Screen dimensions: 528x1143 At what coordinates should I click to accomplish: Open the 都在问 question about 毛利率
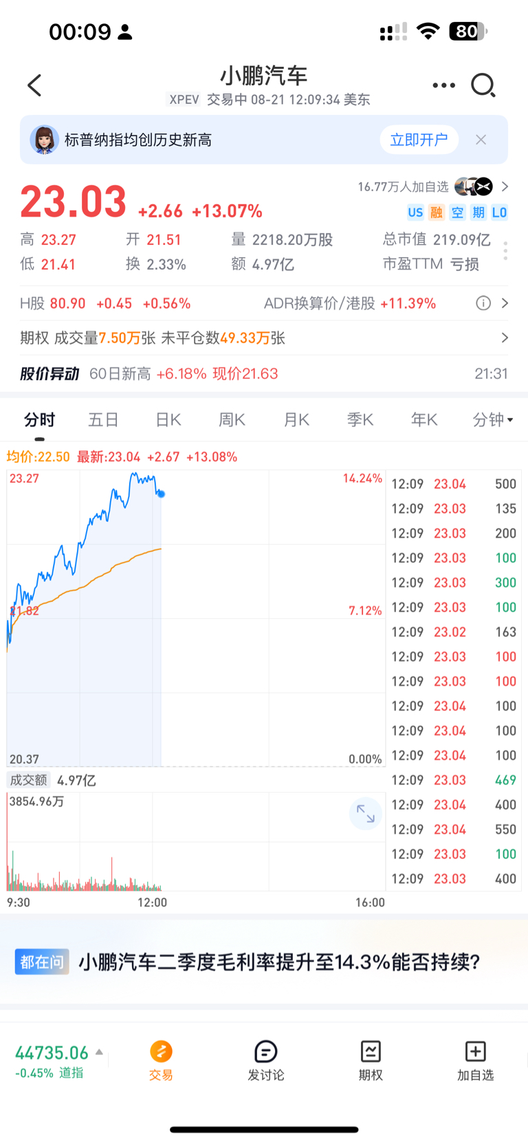coord(279,961)
